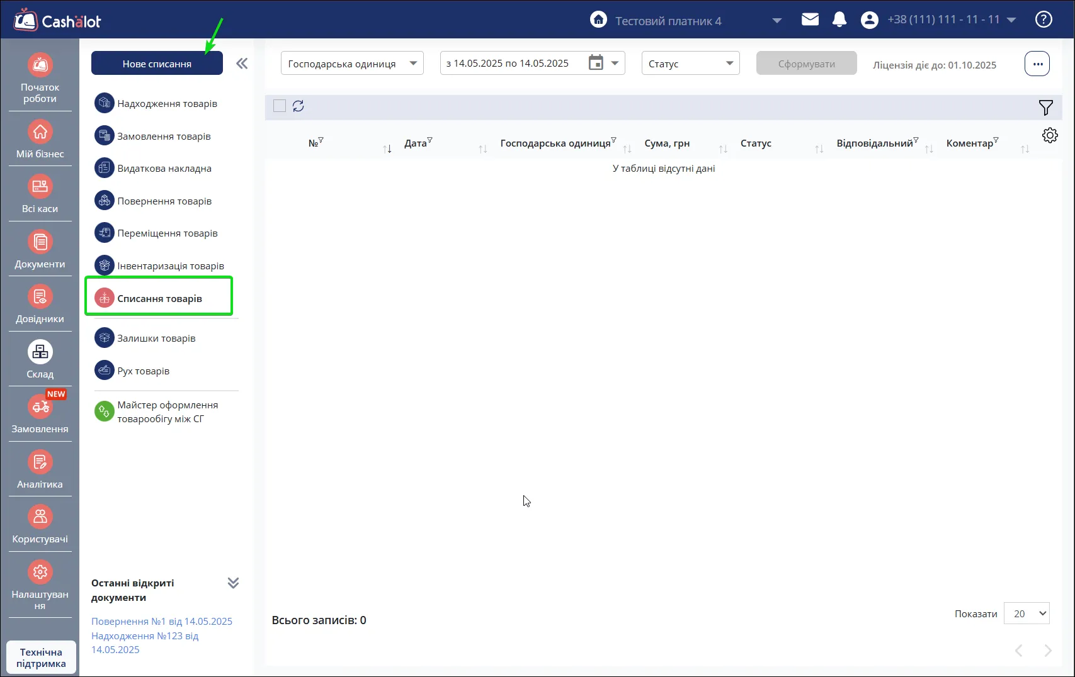Screen dimensions: 1075x677
Task: Open notifications bell
Action: point(839,20)
